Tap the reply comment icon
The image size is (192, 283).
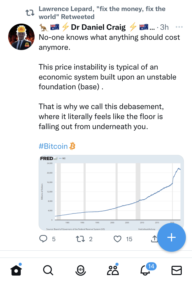tap(43, 239)
